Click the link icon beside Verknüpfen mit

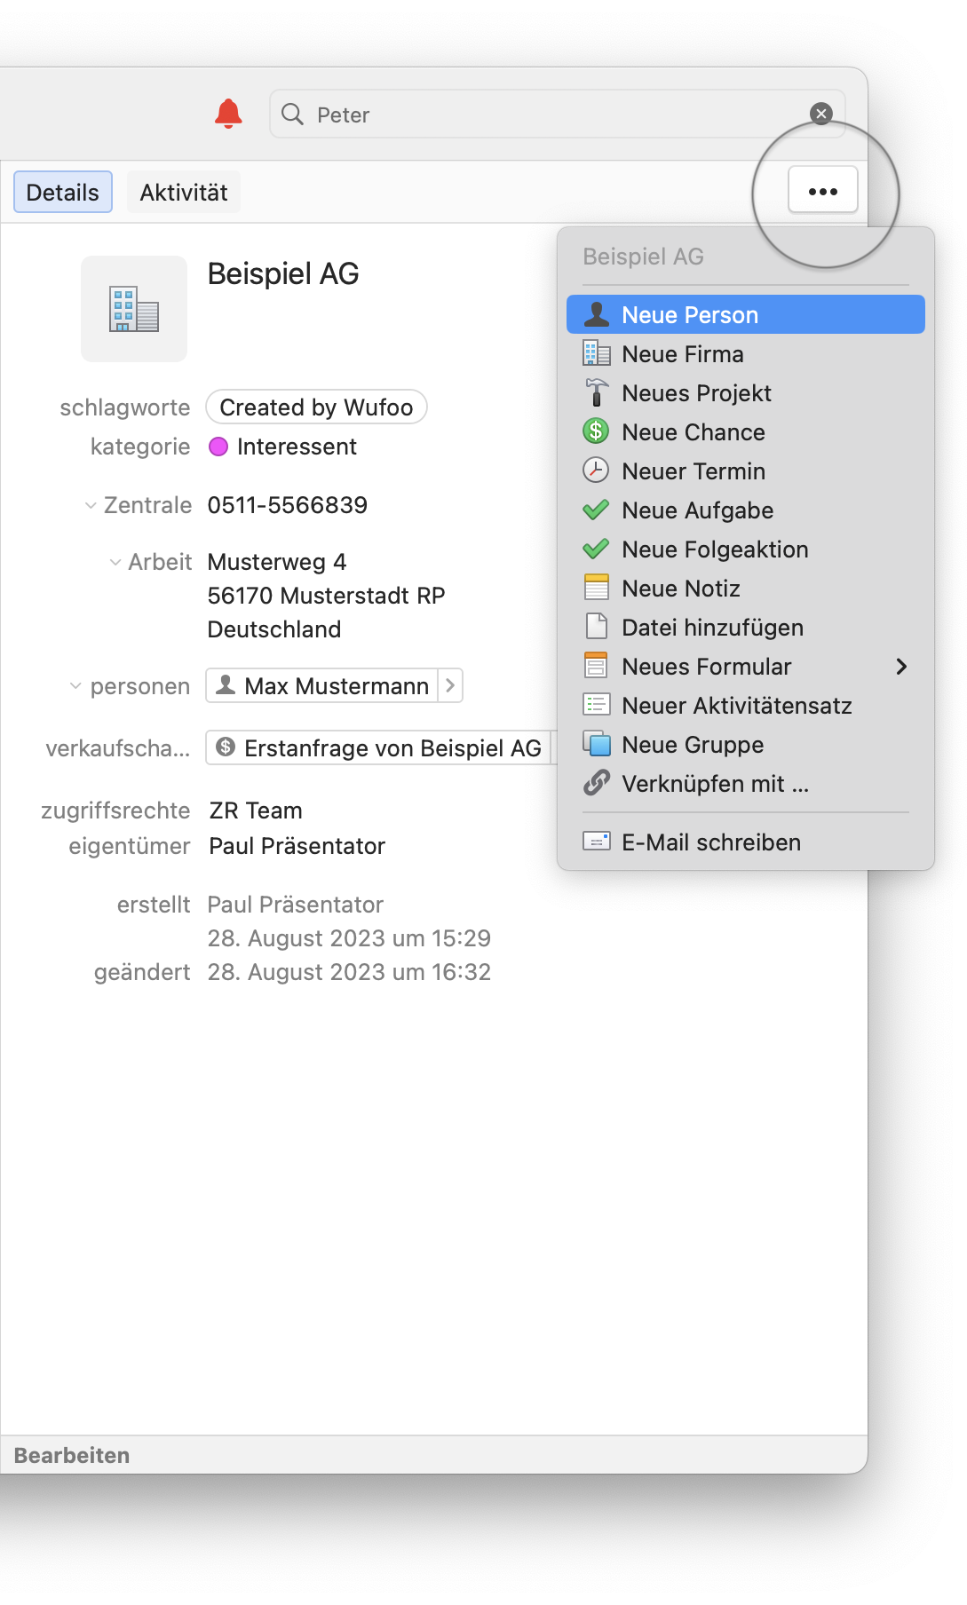click(x=596, y=784)
